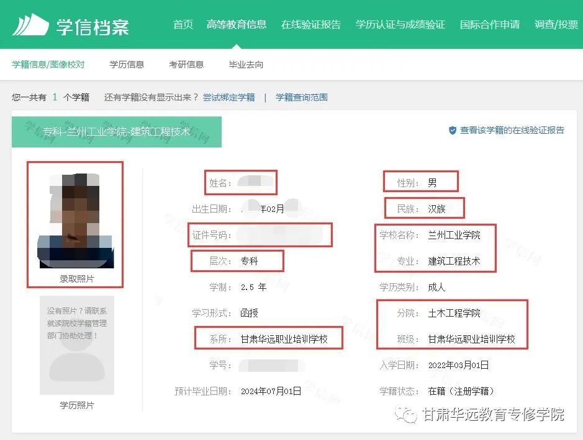Select the 毕业去向 tab

pos(246,64)
